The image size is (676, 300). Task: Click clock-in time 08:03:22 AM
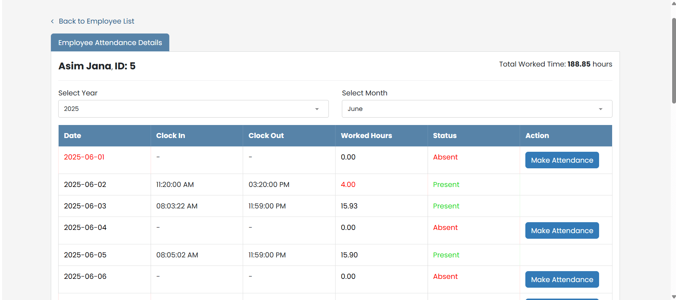tap(177, 206)
